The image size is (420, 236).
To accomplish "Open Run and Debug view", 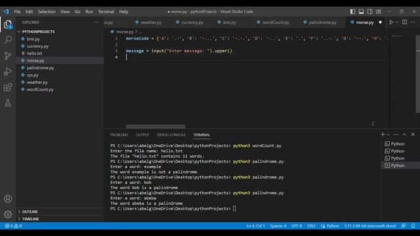I will [8, 71].
